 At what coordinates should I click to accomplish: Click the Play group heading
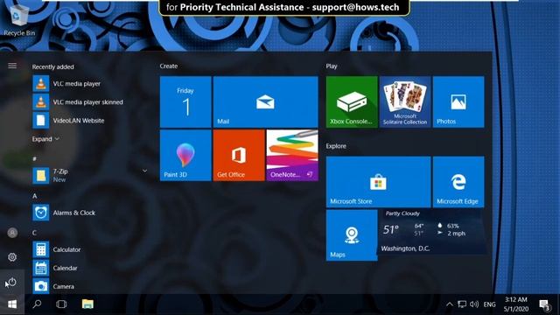[x=332, y=66]
